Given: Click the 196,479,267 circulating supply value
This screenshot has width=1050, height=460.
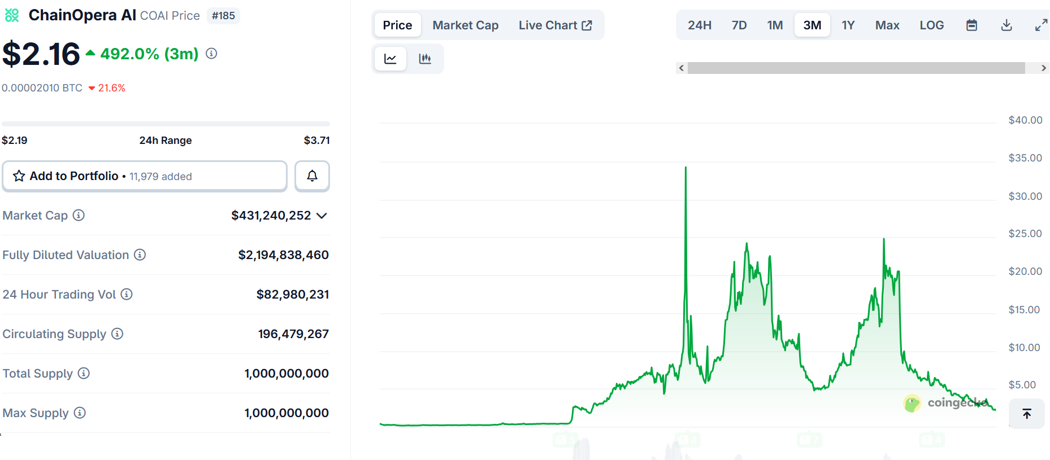Looking at the screenshot, I should [293, 334].
